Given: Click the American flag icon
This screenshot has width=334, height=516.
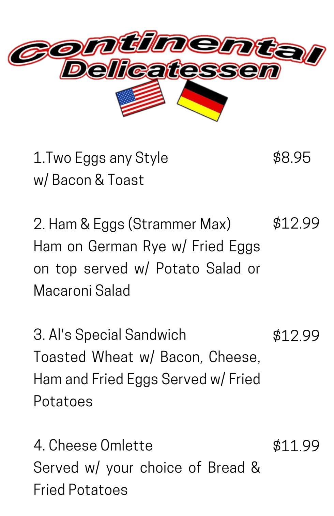Looking at the screenshot, I should (140, 97).
